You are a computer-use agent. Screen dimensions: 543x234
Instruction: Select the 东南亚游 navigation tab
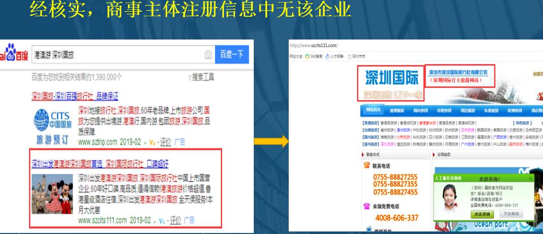point(491,110)
